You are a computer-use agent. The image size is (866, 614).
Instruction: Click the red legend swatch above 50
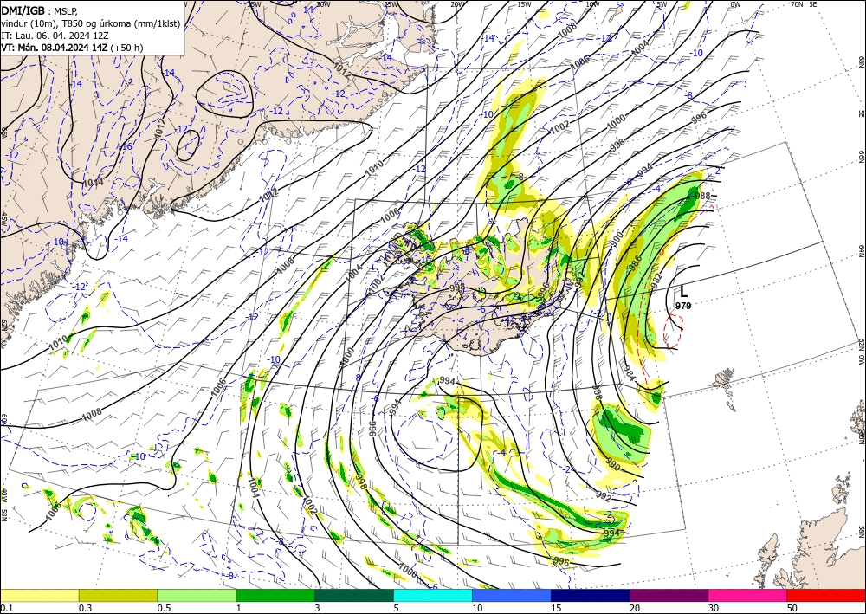[x=826, y=595]
